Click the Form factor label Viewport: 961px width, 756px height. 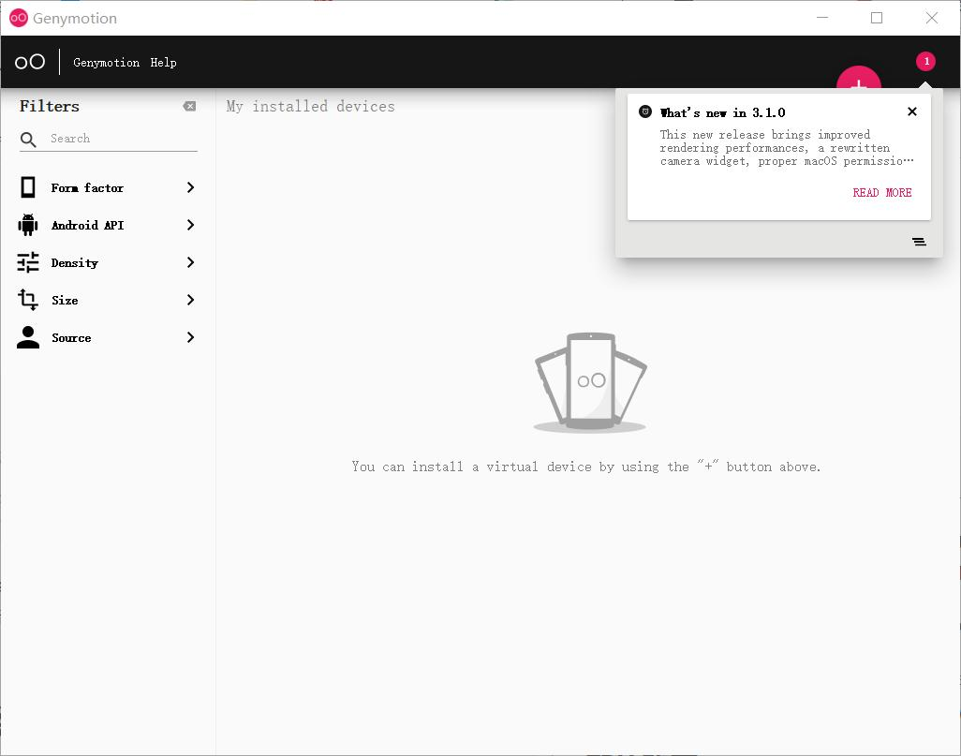coord(87,188)
